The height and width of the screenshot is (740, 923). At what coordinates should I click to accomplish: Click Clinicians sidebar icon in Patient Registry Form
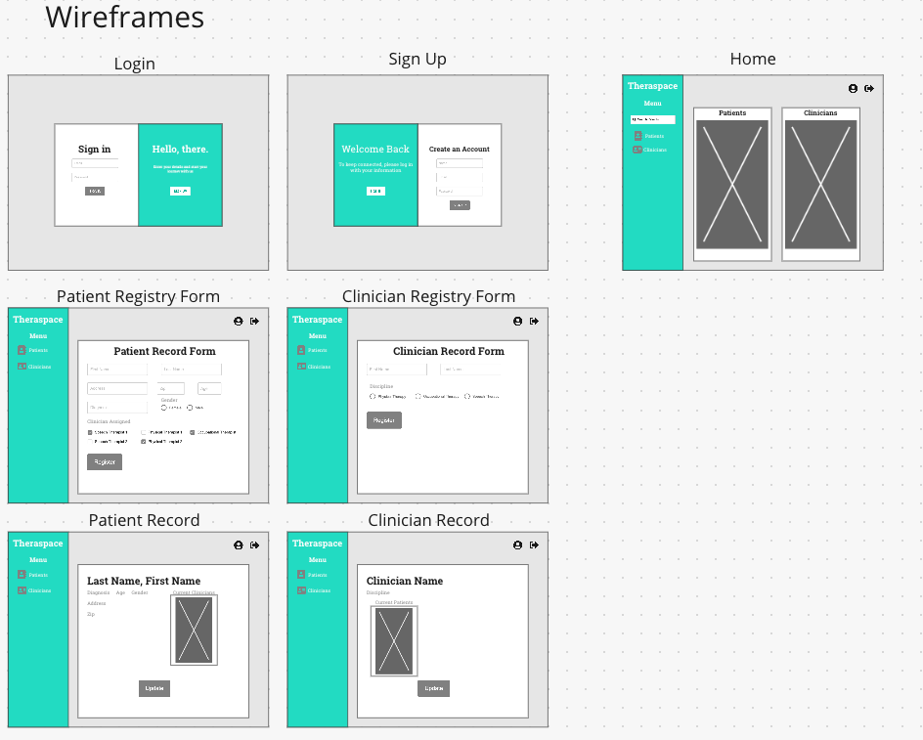[22, 367]
